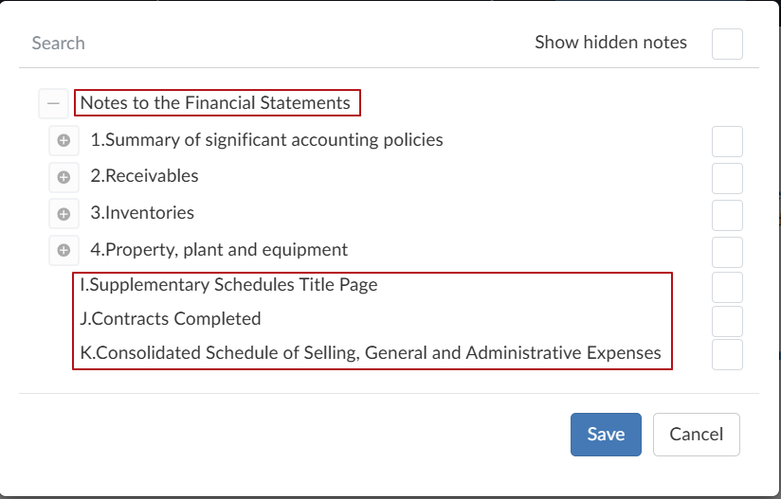Check the Property, plant and equipment box

pos(727,251)
